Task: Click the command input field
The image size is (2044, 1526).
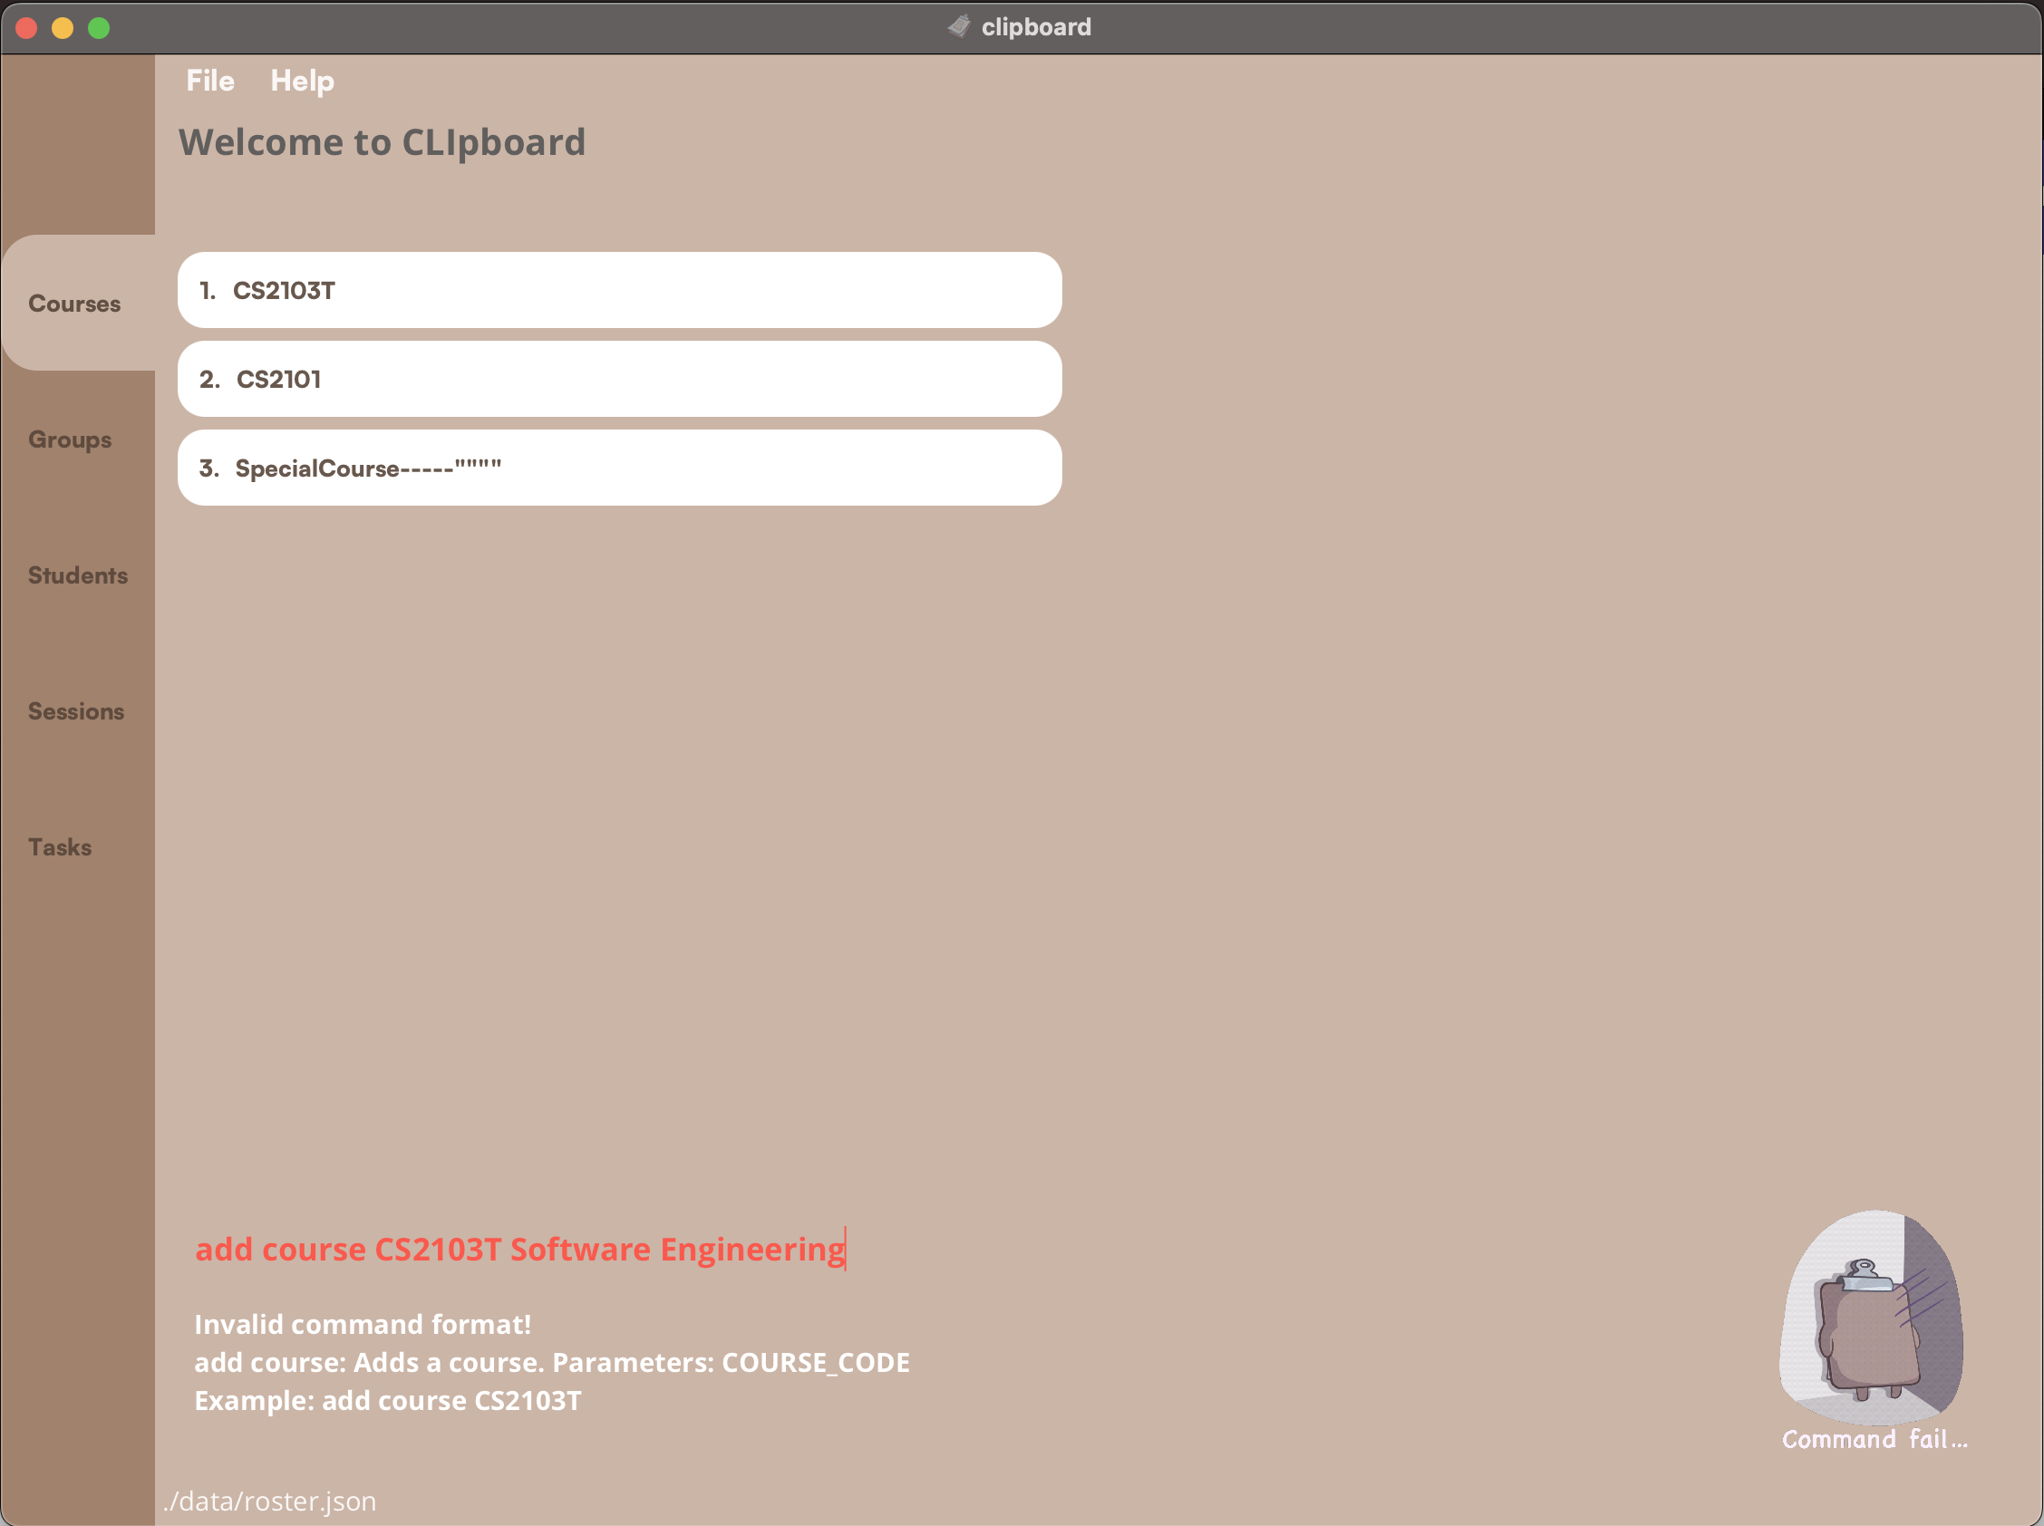Action: point(924,1249)
